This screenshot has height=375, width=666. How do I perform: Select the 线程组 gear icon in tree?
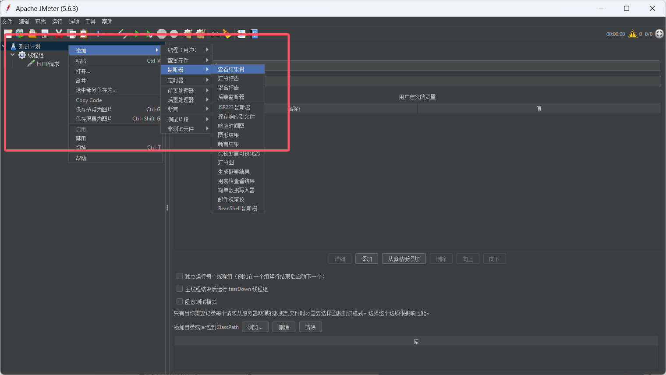[x=22, y=55]
